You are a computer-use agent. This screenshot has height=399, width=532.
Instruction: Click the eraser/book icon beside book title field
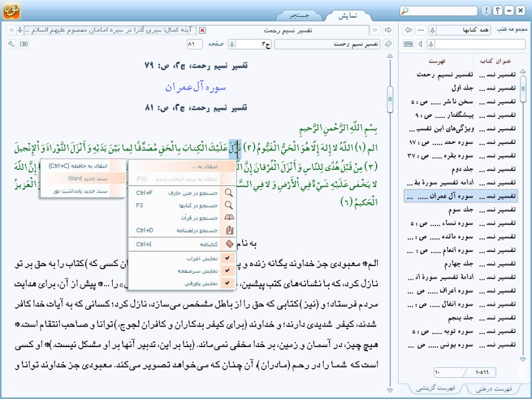(389, 44)
